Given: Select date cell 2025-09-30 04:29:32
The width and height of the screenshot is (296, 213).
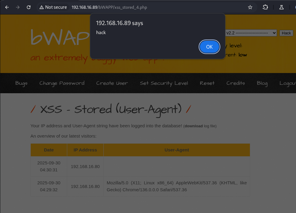Looking at the screenshot, I should pos(49,186).
